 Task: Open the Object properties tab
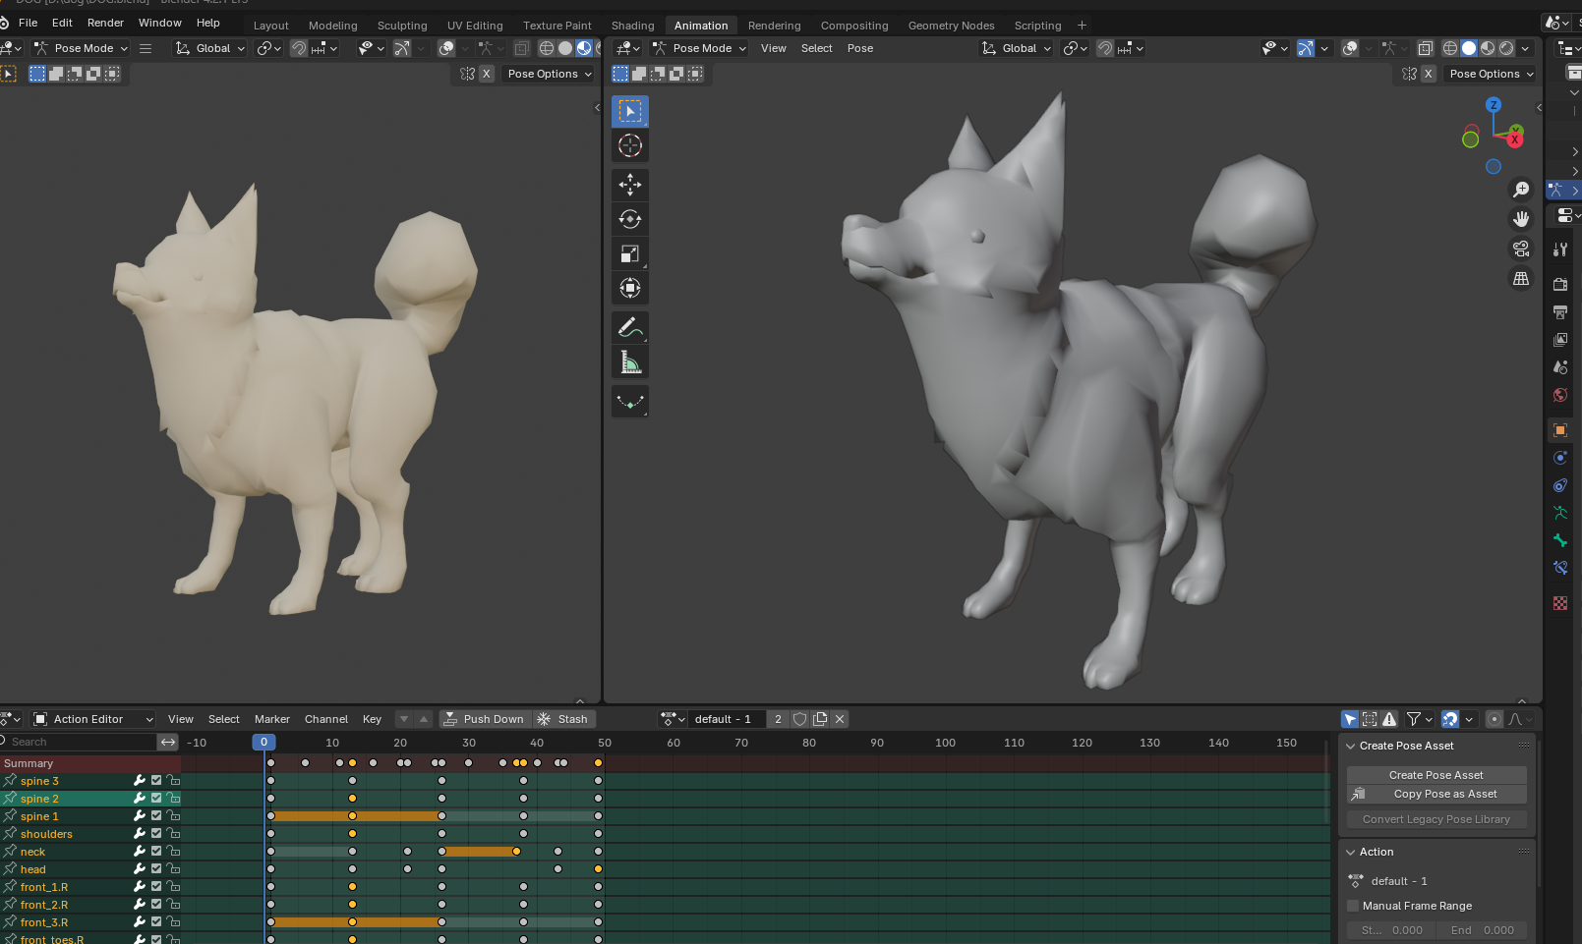(1560, 430)
